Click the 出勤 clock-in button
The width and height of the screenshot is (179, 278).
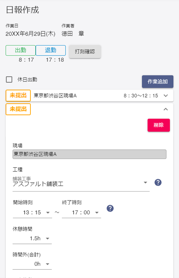point(20,50)
